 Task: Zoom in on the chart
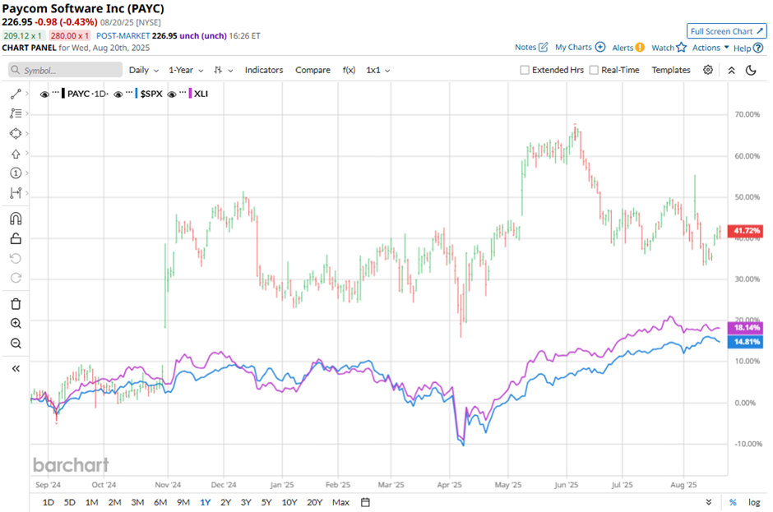pos(16,323)
